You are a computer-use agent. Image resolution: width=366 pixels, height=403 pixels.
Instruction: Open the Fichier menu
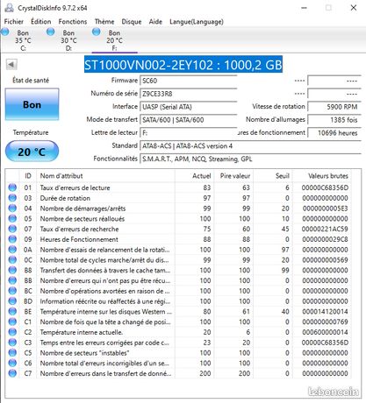click(14, 22)
